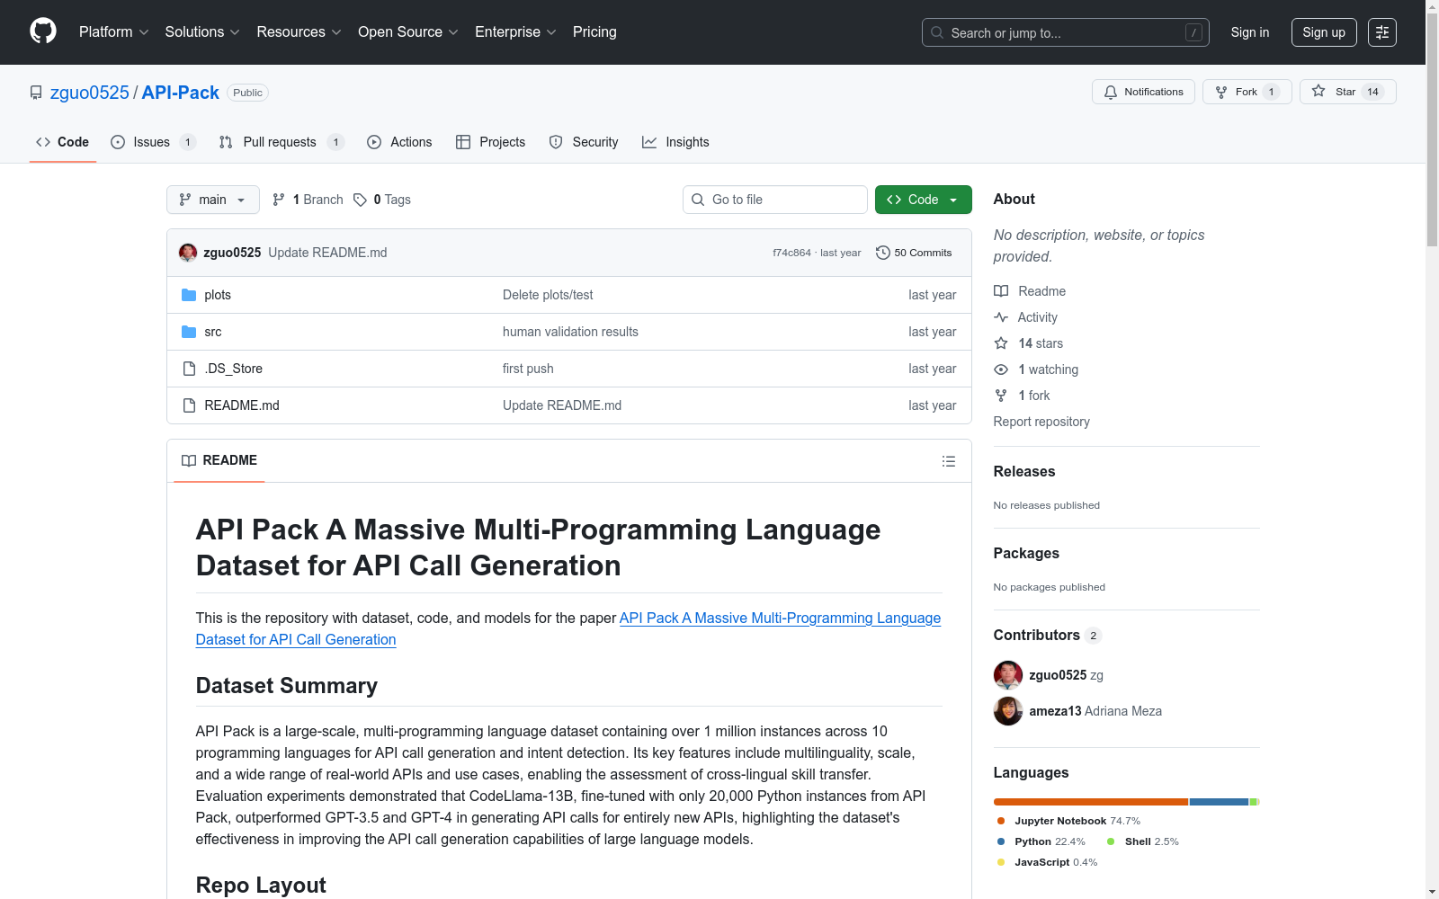
Task: Click the Sign up button
Action: (1323, 32)
